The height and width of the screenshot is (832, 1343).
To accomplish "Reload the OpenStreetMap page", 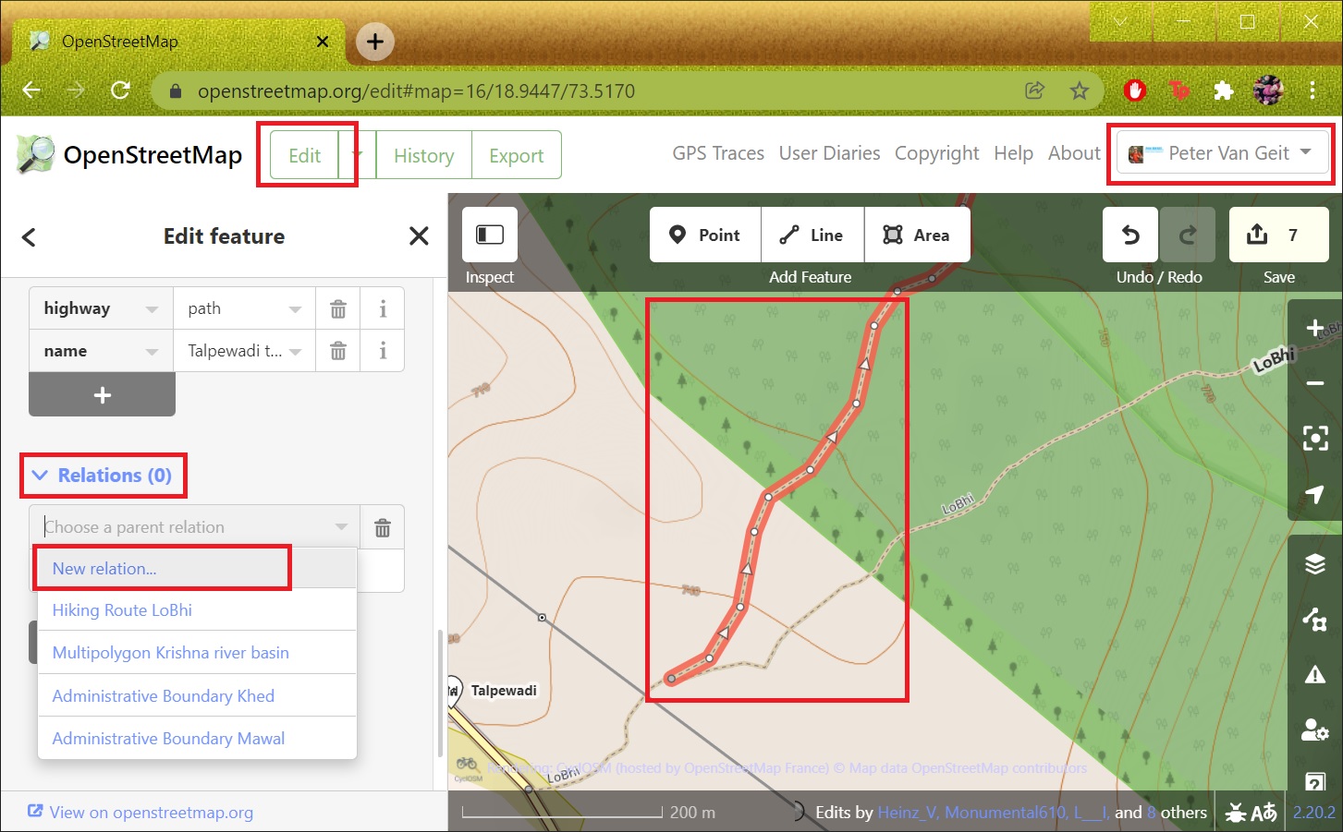I will (120, 90).
